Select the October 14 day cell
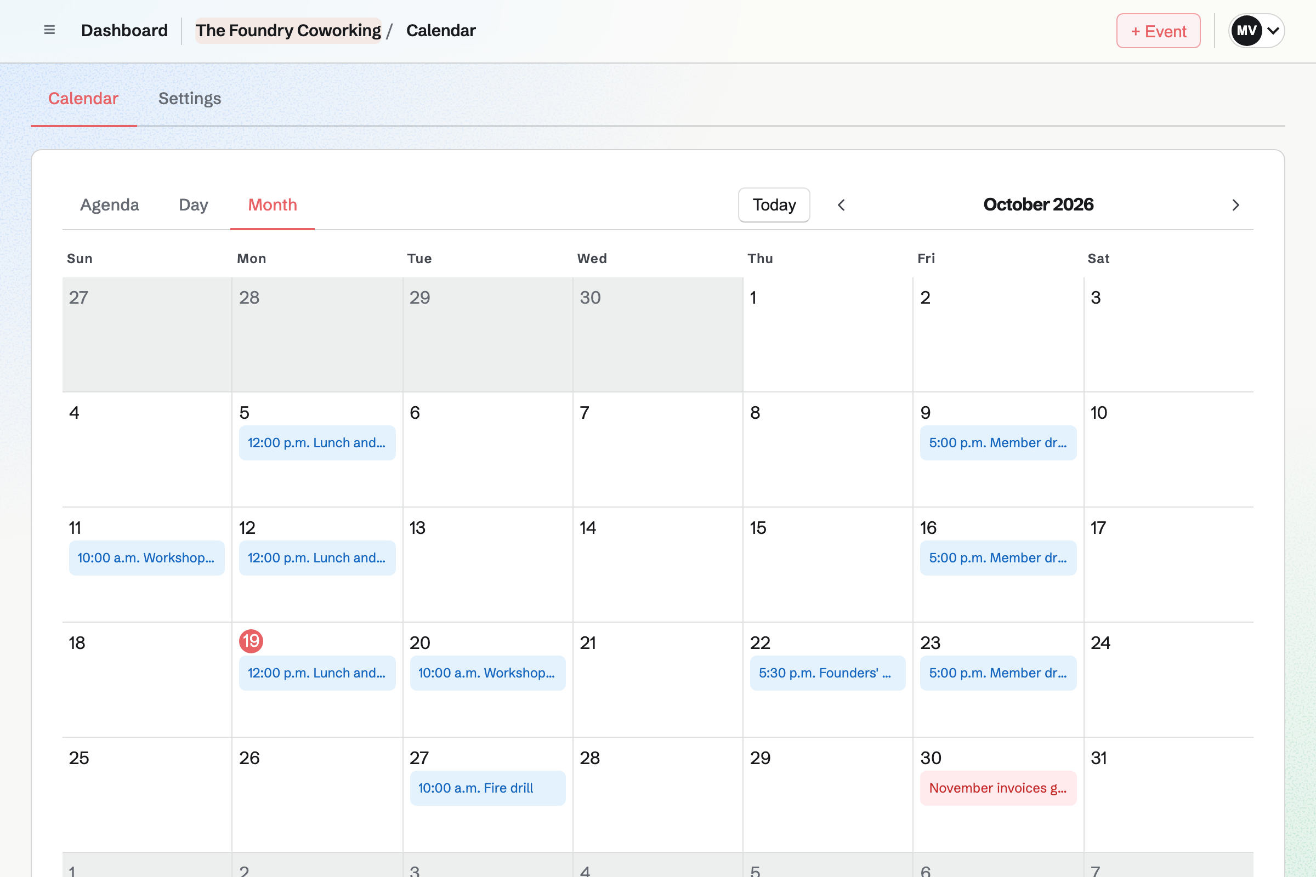The height and width of the screenshot is (877, 1316). [x=657, y=565]
